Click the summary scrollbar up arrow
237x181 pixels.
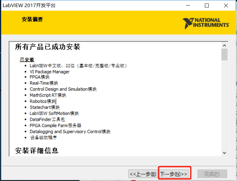coord(224,46)
